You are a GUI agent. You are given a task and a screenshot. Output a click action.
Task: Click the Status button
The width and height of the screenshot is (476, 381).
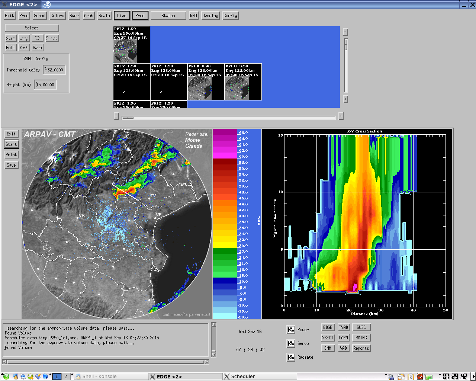(168, 16)
